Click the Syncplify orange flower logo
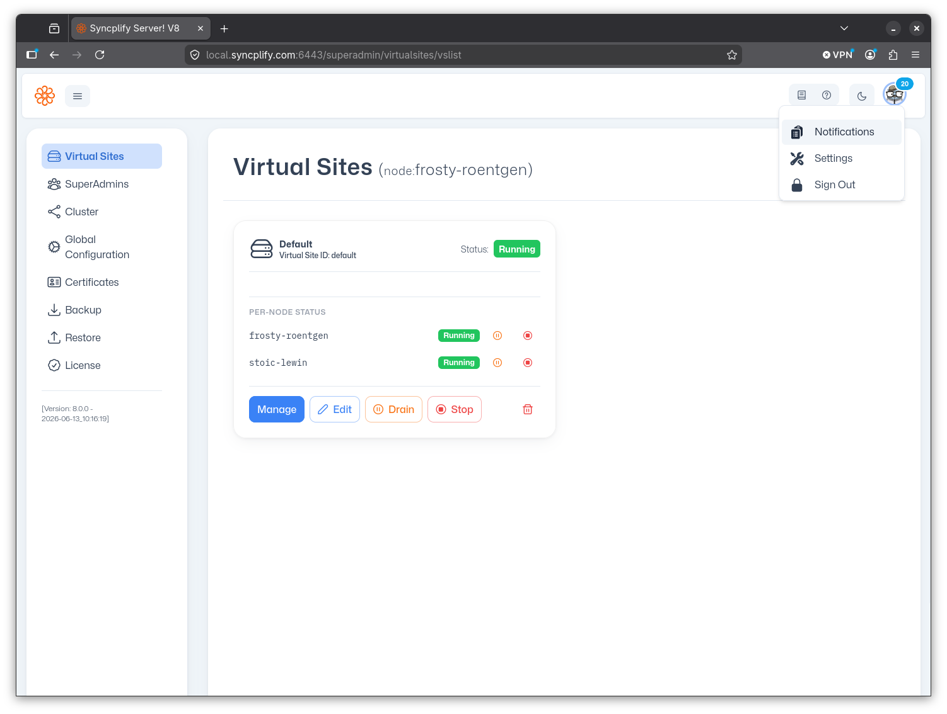The height and width of the screenshot is (714, 947). 45,96
